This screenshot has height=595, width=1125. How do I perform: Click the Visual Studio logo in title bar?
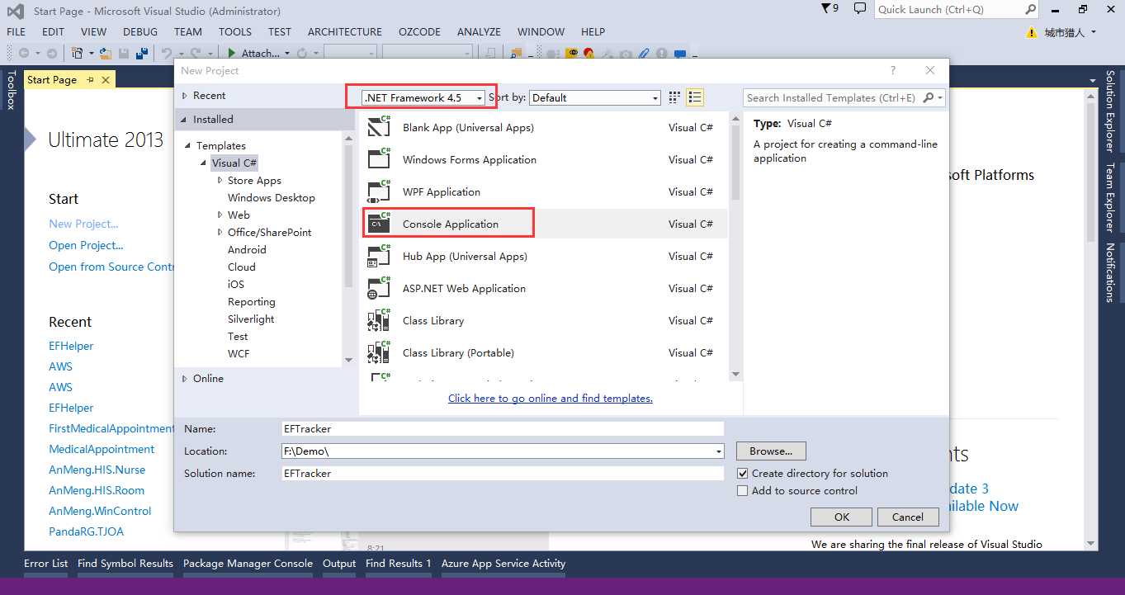(x=16, y=11)
